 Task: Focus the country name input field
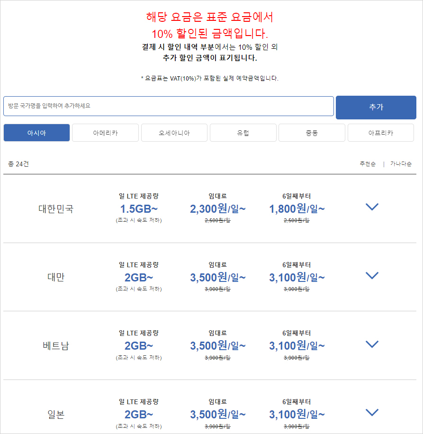click(169, 106)
